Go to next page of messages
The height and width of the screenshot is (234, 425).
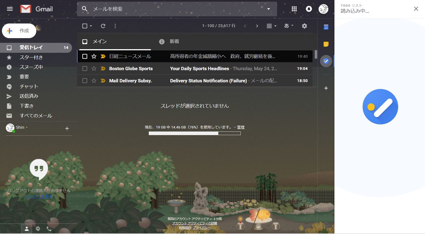coord(257,26)
